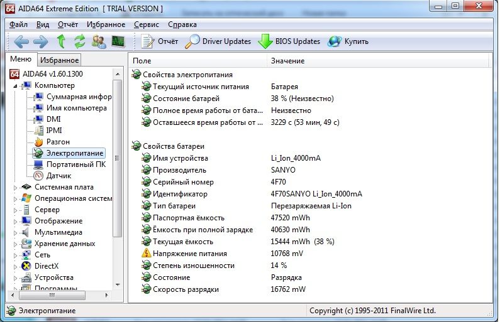This screenshot has width=500, height=322.
Task: Switch to the Меню tab
Action: tap(21, 59)
